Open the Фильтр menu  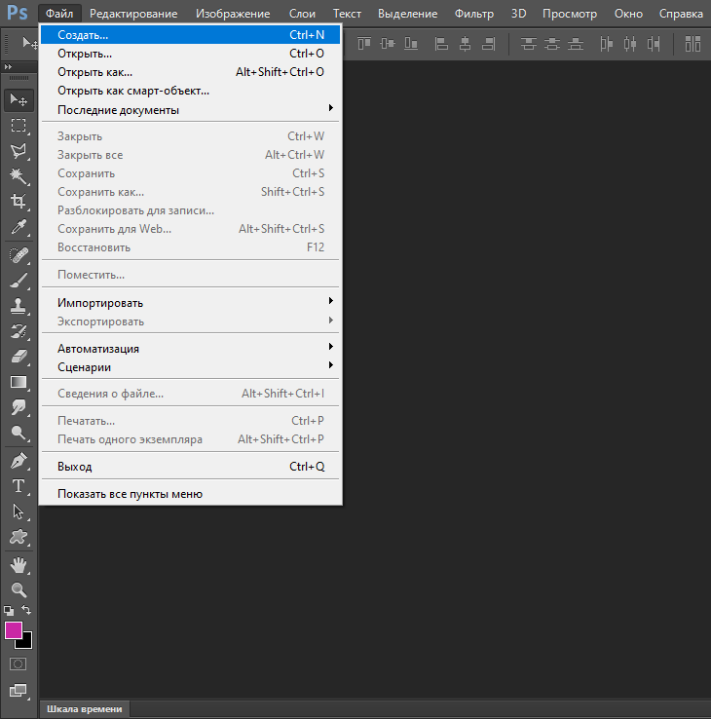point(474,14)
